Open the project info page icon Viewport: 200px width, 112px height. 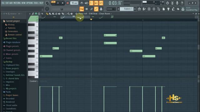[x=163, y=9]
